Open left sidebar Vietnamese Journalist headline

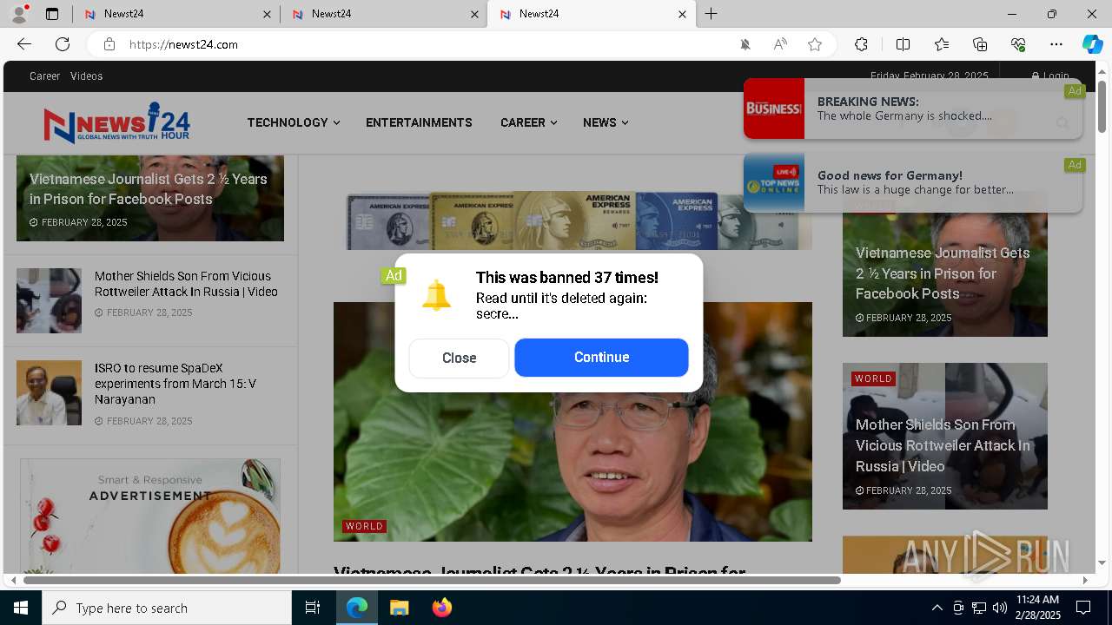tap(149, 188)
